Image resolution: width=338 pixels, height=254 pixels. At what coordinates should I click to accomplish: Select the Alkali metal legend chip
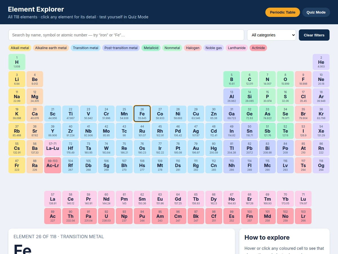20,48
